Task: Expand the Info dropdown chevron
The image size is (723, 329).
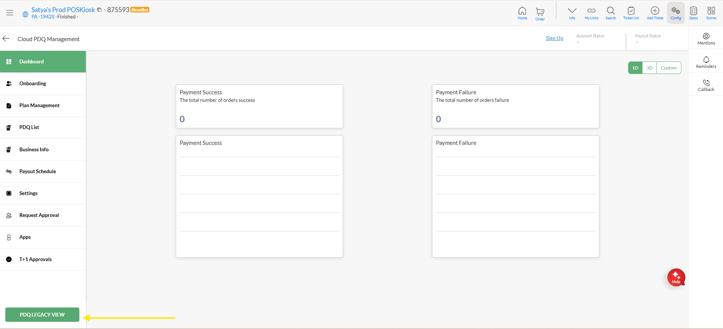Action: point(572,12)
